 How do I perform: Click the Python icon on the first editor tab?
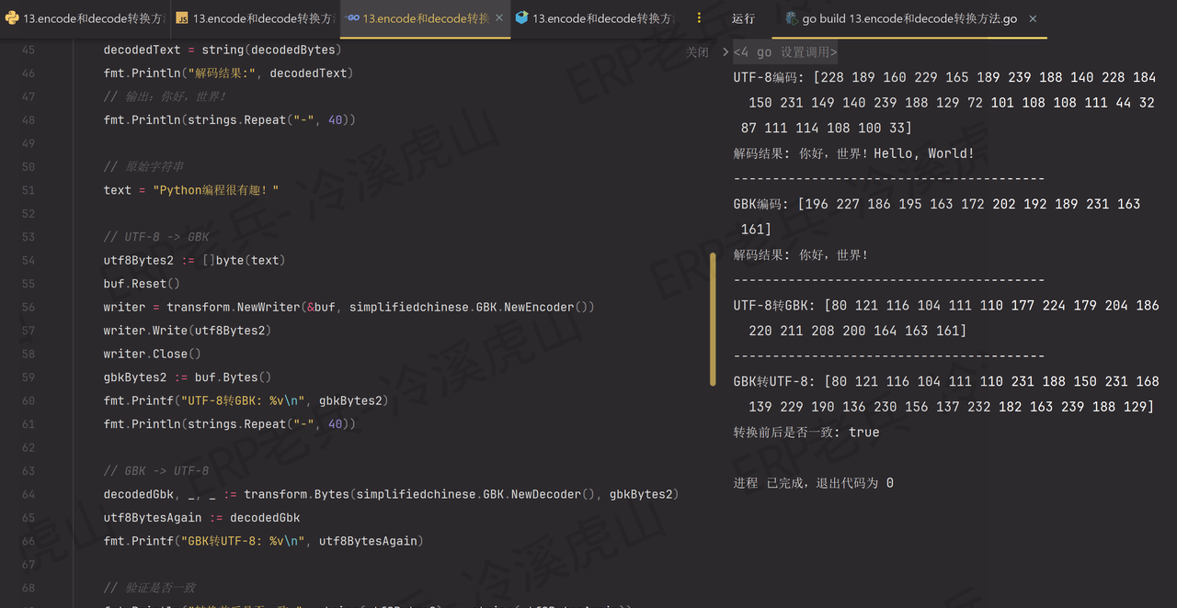tap(11, 17)
